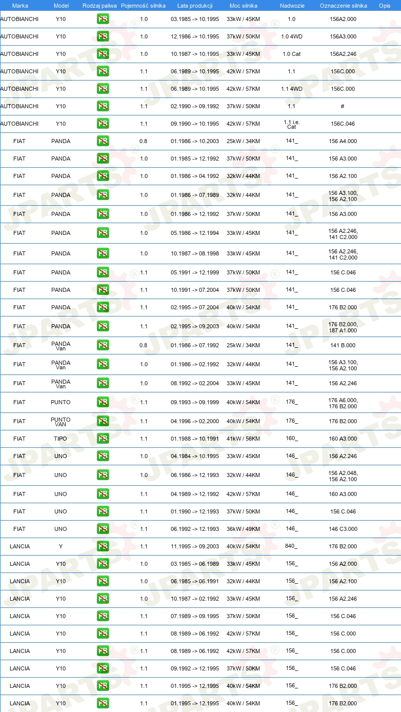The width and height of the screenshot is (401, 712).
Task: Click '156 A2.048, 156 A2.100' engine cell
Action: click(x=343, y=476)
